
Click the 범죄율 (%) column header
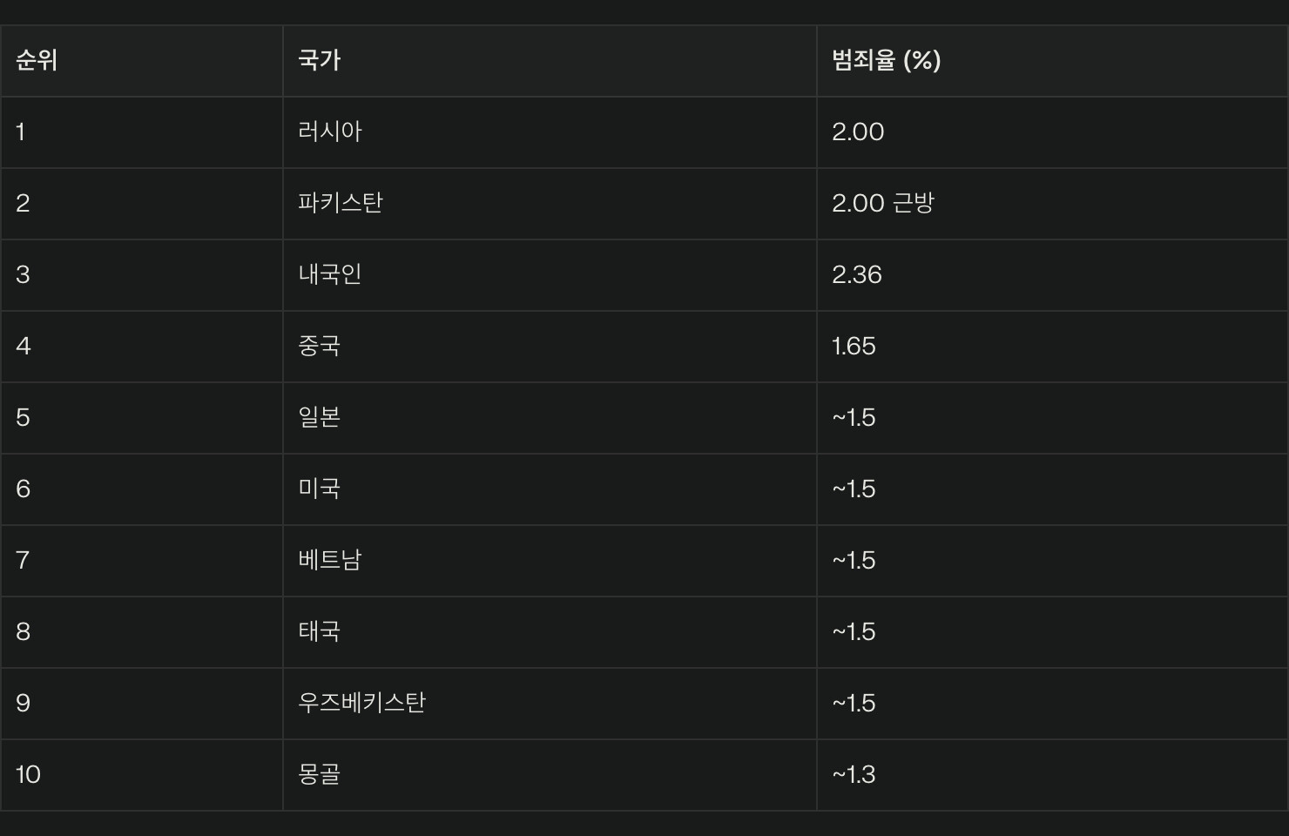[1052, 61]
